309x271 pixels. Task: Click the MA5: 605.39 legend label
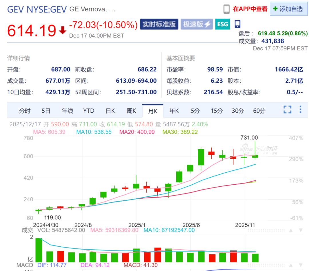[x=49, y=132]
